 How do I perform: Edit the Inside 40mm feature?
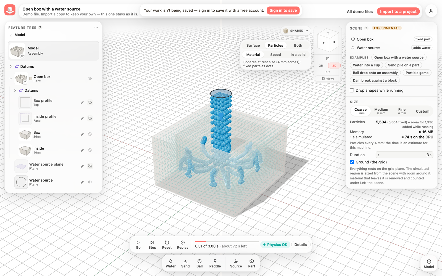pyautogui.click(x=82, y=150)
